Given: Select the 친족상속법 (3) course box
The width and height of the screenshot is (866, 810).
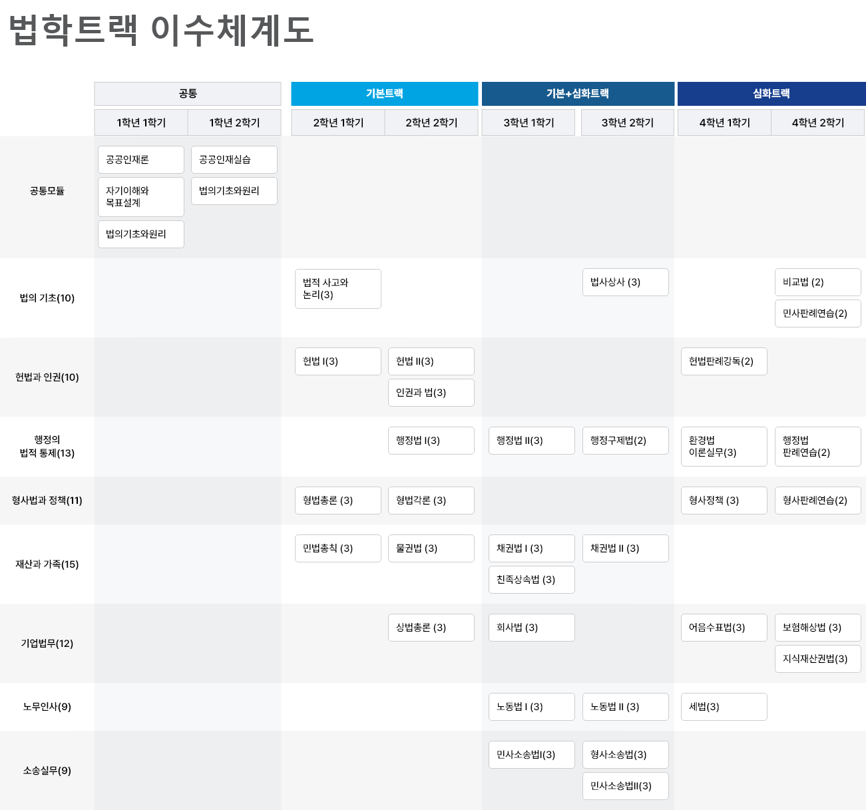Looking at the screenshot, I should [x=531, y=580].
